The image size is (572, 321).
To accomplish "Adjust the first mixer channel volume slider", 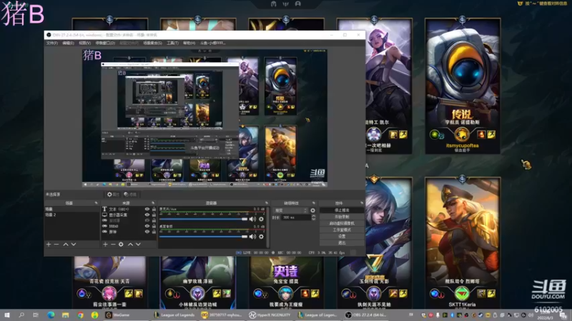I will coord(204,219).
